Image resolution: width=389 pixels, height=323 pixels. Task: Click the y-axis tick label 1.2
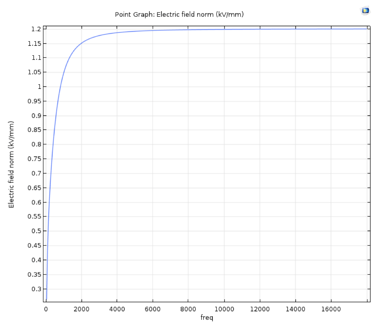tap(36, 29)
